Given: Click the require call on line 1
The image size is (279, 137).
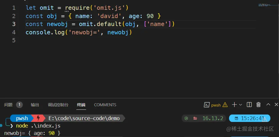Looking at the screenshot, I should coord(77,8).
